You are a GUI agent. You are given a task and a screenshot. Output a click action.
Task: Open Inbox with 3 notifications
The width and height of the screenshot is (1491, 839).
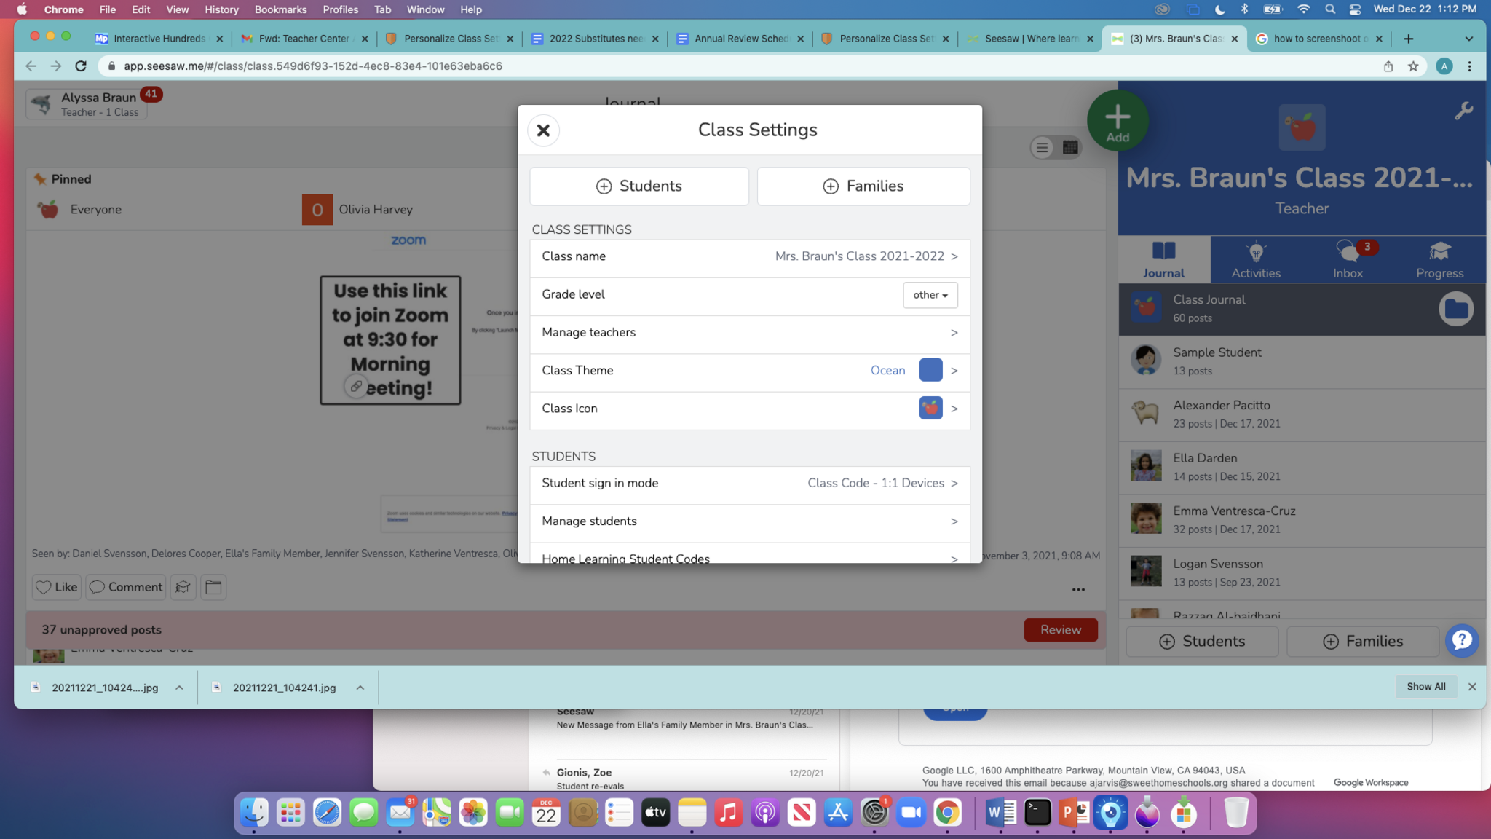click(x=1348, y=259)
